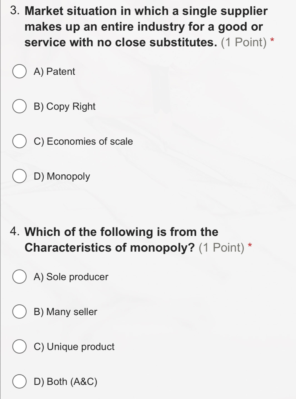
Task: Click the 'B) Many seller' label text
Action: 65,312
